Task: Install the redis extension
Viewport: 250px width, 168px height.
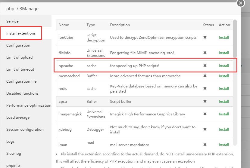Action: [224, 89]
